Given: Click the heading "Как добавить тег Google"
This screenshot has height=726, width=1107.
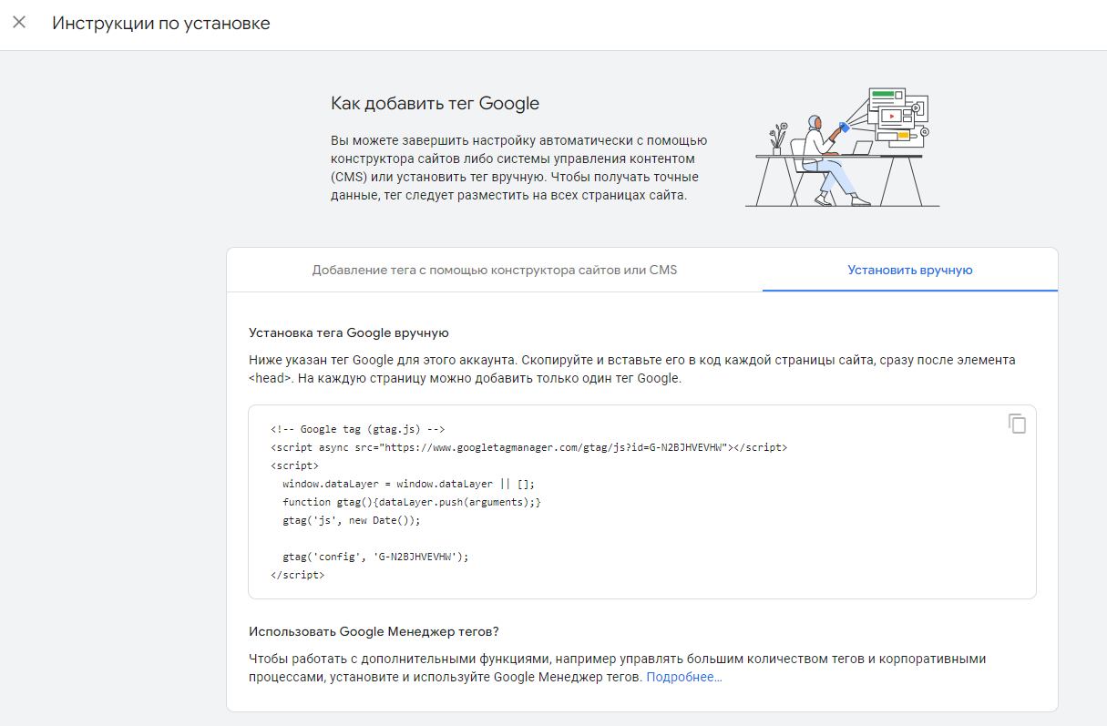Looking at the screenshot, I should (436, 103).
